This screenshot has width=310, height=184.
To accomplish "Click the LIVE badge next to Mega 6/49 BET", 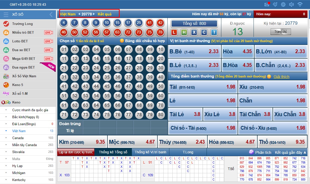I will (x=49, y=59).
